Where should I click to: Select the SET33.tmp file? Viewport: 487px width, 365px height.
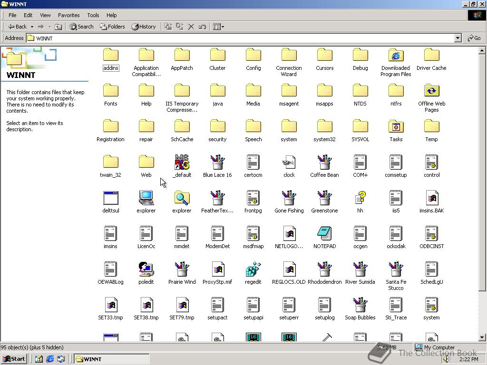[x=110, y=305]
